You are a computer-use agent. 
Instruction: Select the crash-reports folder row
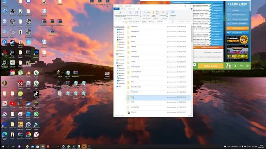[x=158, y=67]
